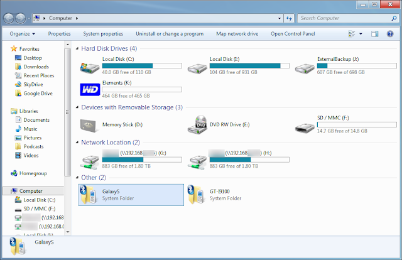The height and width of the screenshot is (260, 402).
Task: Click the SkyDrive cloud icon in sidebar
Action: [x=18, y=84]
